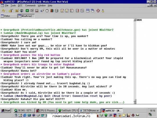Open the DCC menu
This screenshot has height=118, width=157.
[20, 5]
